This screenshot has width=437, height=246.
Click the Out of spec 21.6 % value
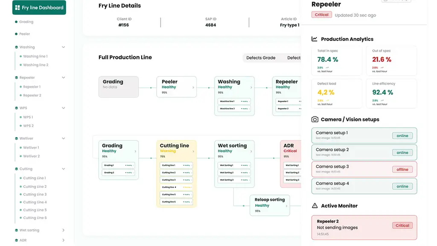point(382,59)
